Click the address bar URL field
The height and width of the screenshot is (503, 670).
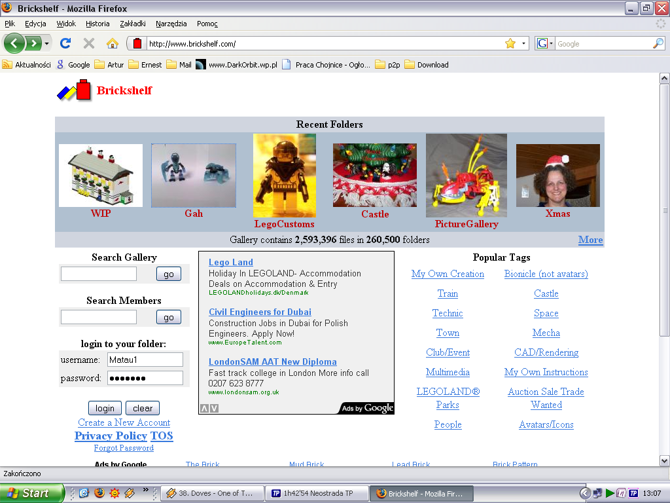click(x=325, y=44)
